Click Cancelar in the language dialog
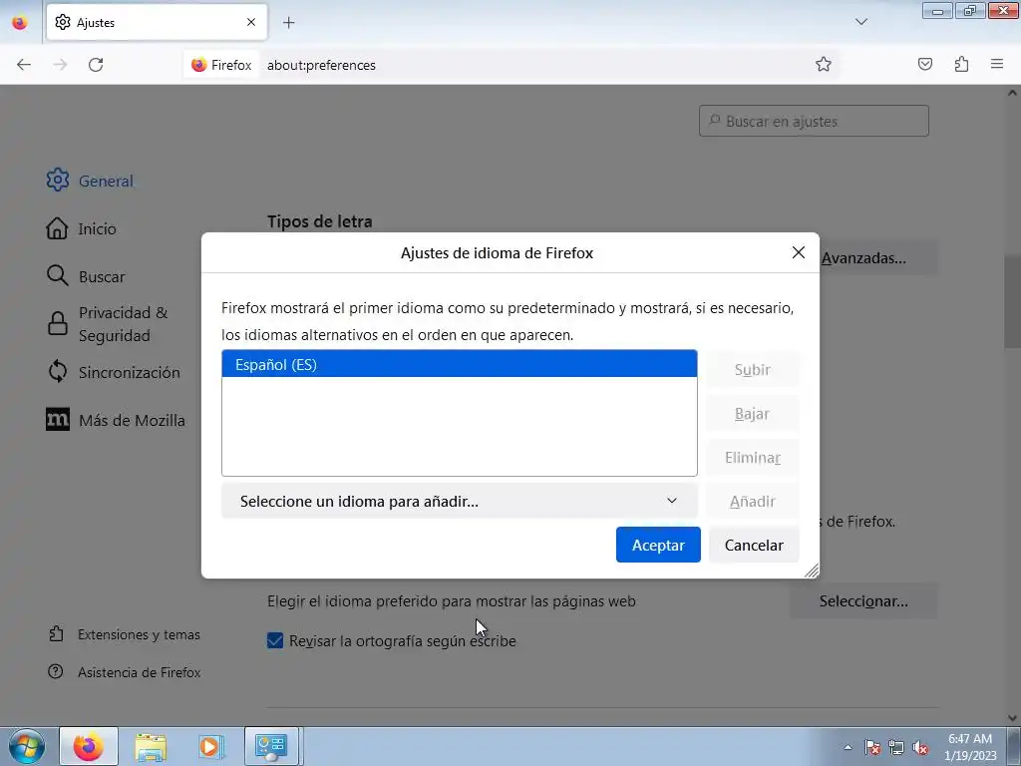The image size is (1021, 766). click(754, 545)
